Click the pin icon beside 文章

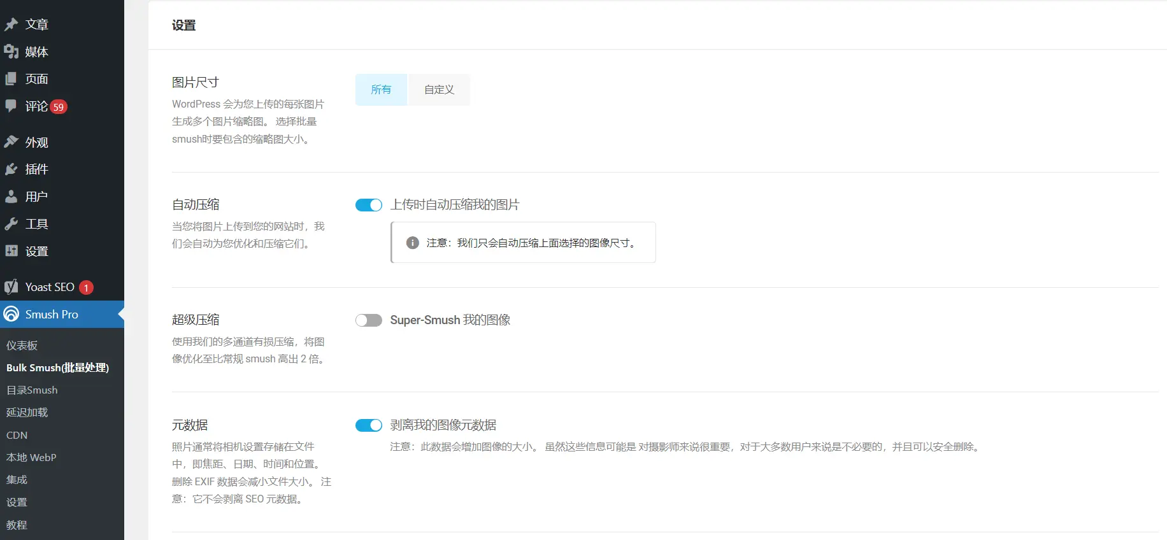[11, 24]
